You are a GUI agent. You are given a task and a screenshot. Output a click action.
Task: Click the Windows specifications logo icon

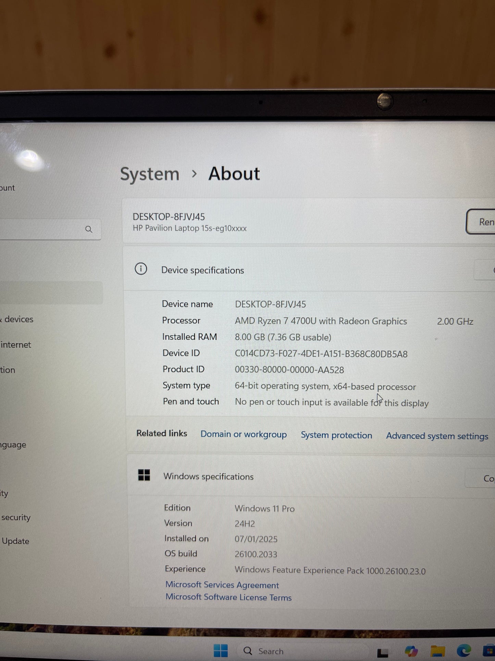click(x=144, y=475)
